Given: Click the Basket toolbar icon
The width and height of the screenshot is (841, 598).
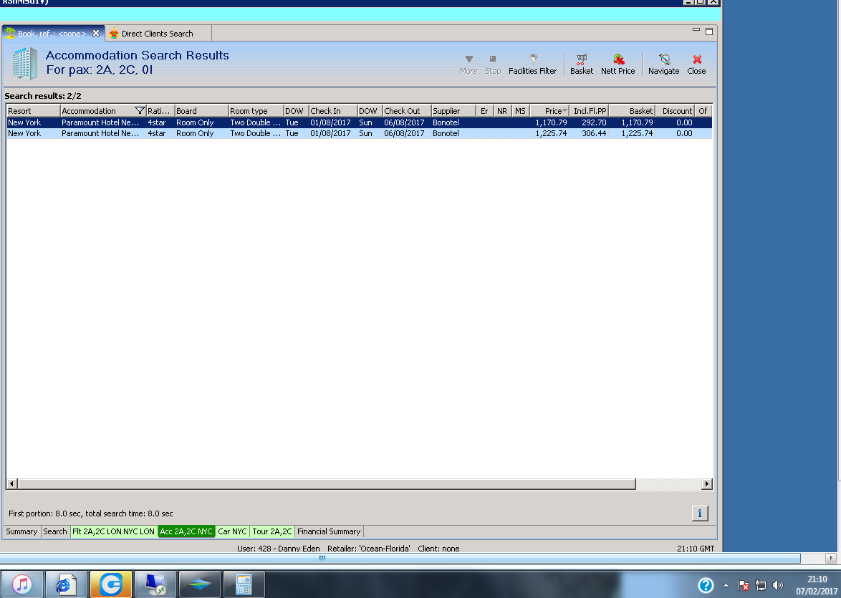Looking at the screenshot, I should point(582,64).
